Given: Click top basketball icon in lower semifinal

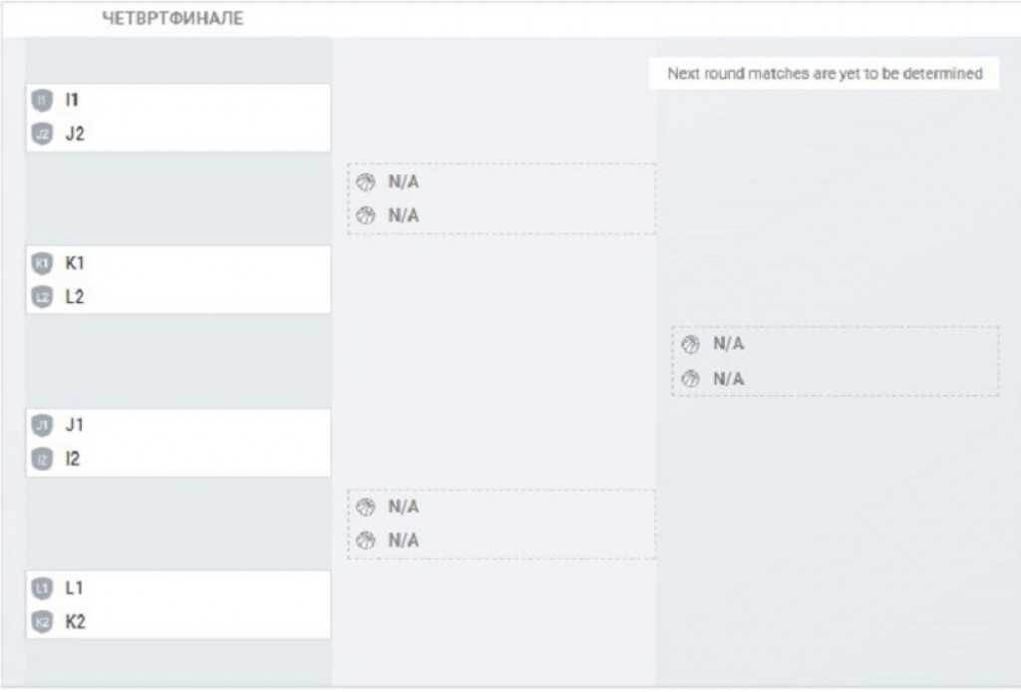Looking at the screenshot, I should pyautogui.click(x=366, y=507).
